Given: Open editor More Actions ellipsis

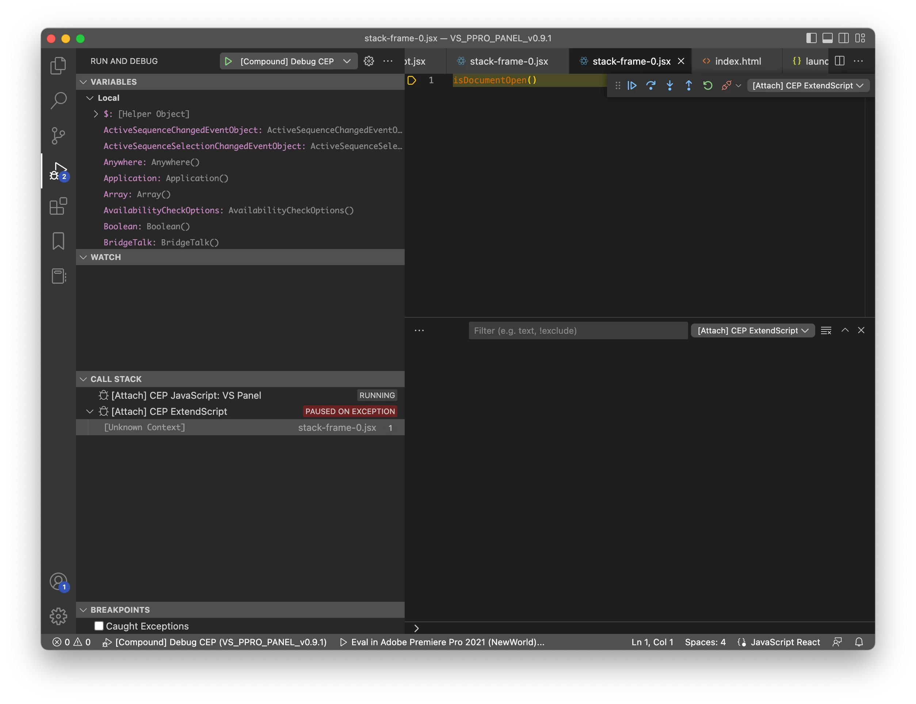Looking at the screenshot, I should pyautogui.click(x=858, y=61).
